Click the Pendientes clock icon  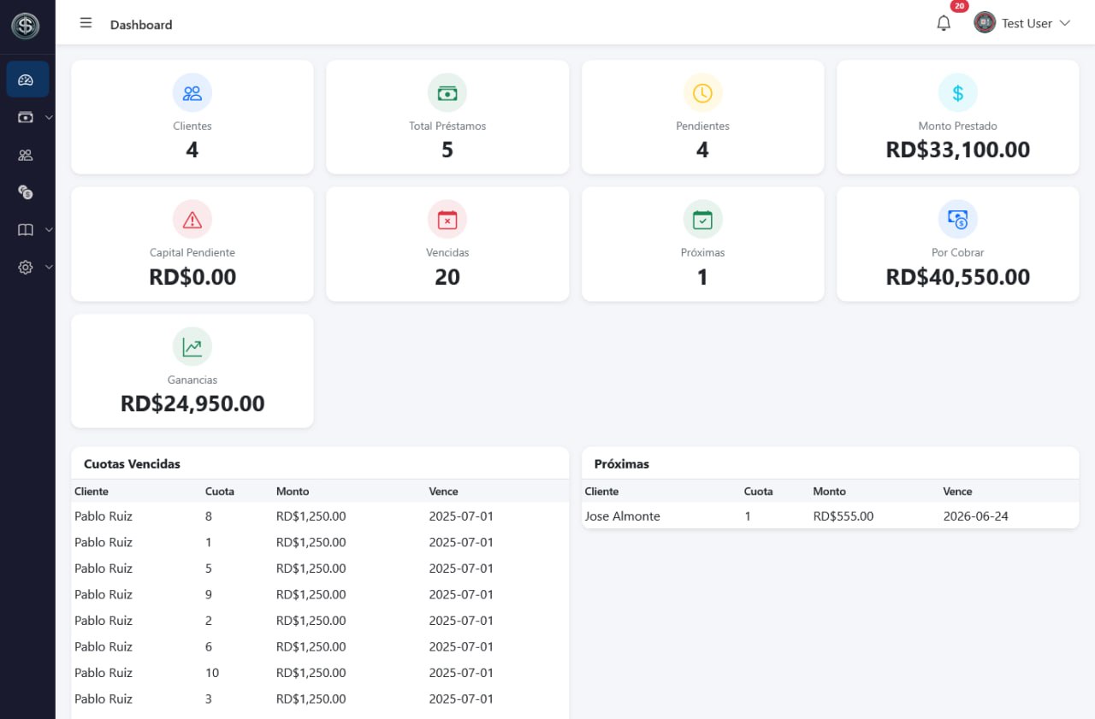point(702,93)
